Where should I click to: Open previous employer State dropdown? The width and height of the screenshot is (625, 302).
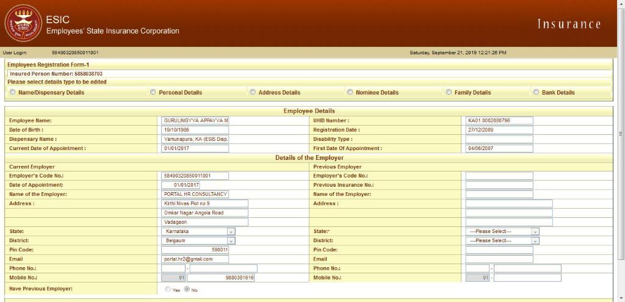(502, 231)
